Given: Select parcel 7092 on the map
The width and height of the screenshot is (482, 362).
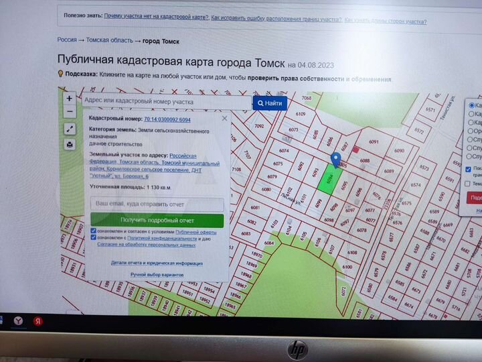Looking at the screenshot, I should (259, 126).
